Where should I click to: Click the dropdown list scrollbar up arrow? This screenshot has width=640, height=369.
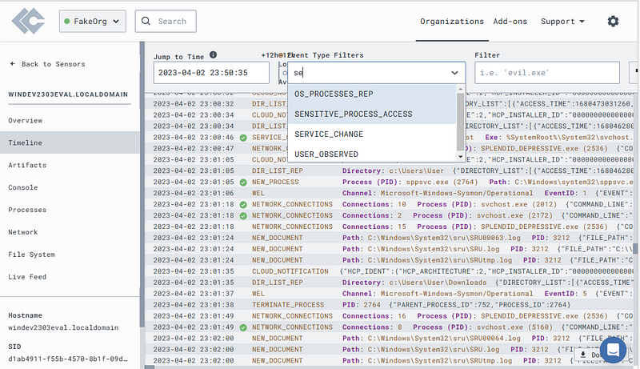(x=461, y=89)
